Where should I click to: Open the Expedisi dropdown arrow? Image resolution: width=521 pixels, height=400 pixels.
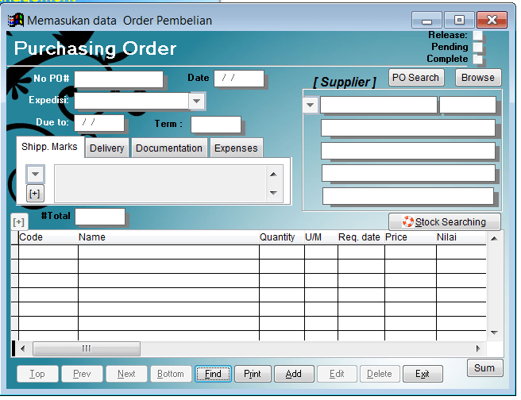pos(197,101)
